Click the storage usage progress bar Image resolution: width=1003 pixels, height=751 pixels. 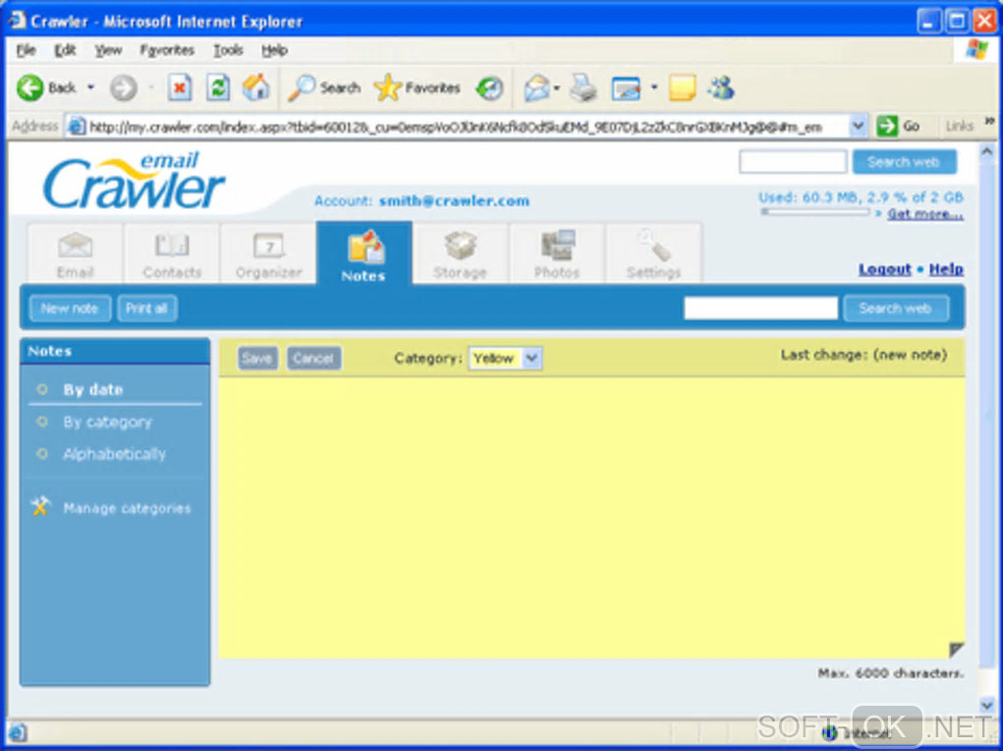coord(814,211)
